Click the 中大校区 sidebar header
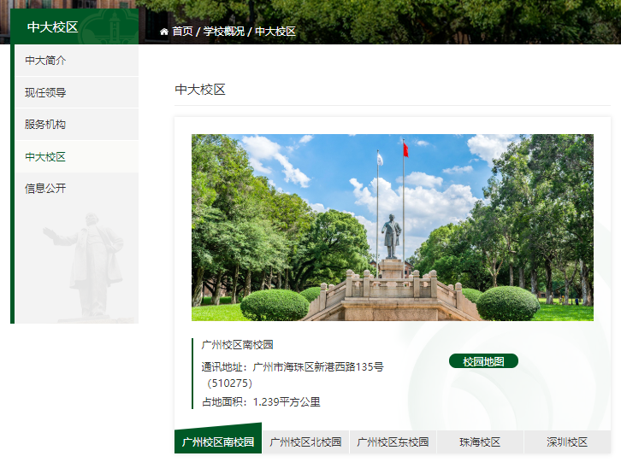 click(x=74, y=26)
